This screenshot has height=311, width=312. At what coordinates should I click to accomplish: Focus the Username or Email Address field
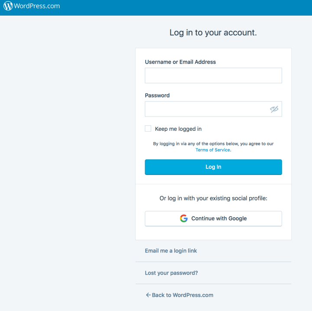tap(213, 75)
